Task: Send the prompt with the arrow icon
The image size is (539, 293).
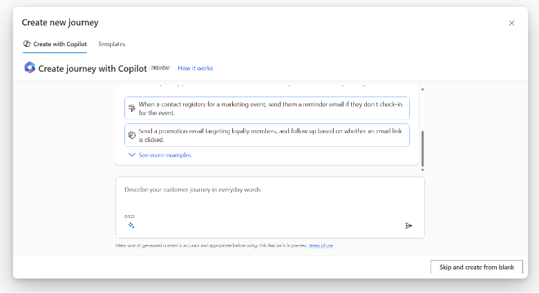Action: coord(408,225)
